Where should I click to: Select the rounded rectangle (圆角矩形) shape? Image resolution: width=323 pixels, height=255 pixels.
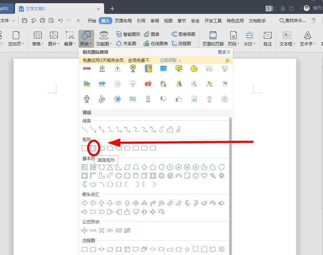[x=93, y=148]
